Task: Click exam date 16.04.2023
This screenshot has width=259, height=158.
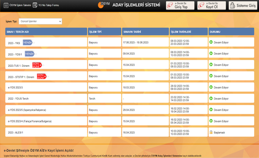Action: point(129,133)
